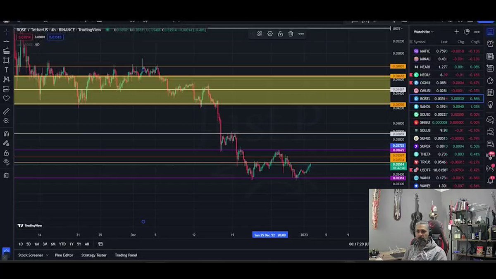The height and width of the screenshot is (279, 496).
Task: Select the ruler Measure tool
Action: 6,112
